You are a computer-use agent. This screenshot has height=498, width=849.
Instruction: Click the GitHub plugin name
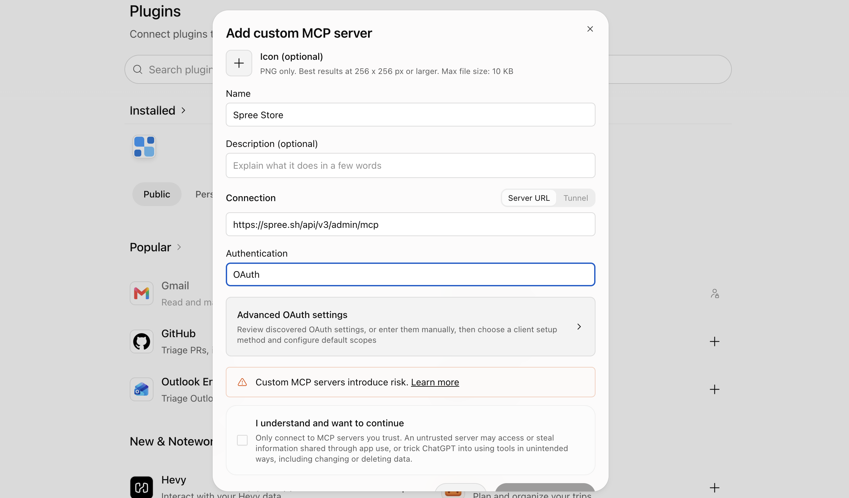(179, 333)
